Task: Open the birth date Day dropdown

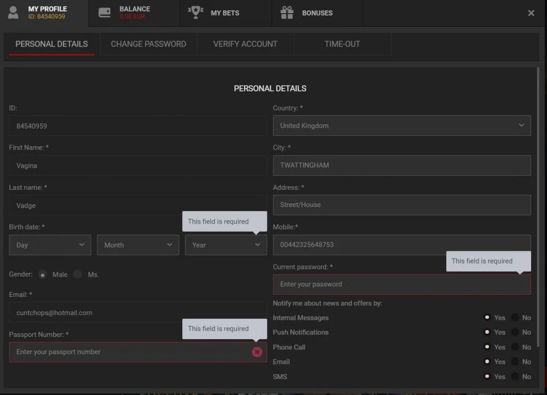Action: click(x=50, y=245)
